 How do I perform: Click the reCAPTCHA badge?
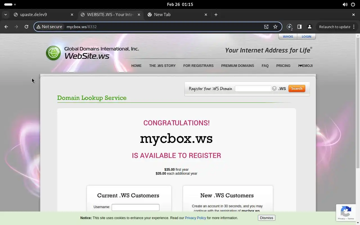click(x=346, y=213)
